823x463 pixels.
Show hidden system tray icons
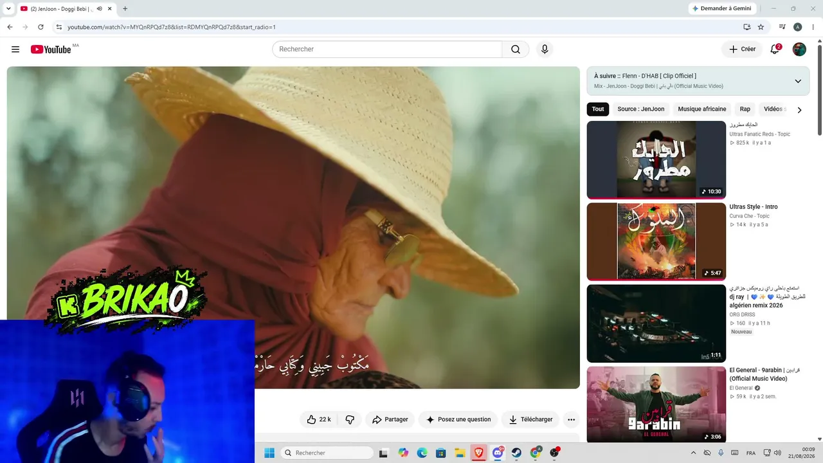(693, 453)
